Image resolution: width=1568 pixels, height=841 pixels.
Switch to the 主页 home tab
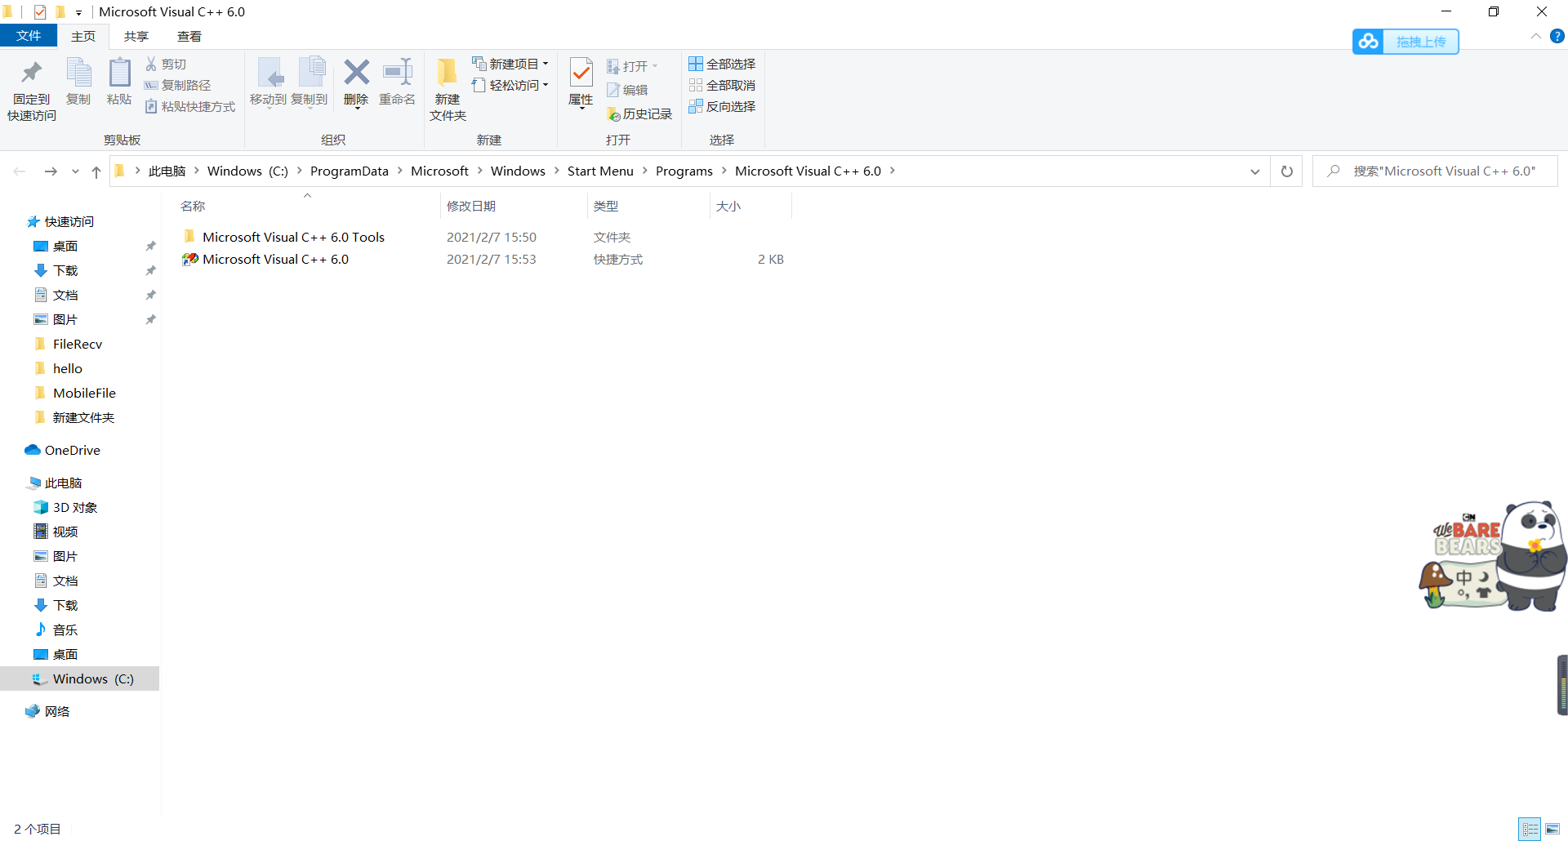[83, 36]
